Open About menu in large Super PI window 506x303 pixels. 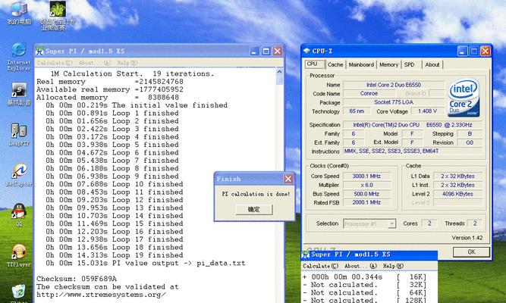[x=95, y=63]
